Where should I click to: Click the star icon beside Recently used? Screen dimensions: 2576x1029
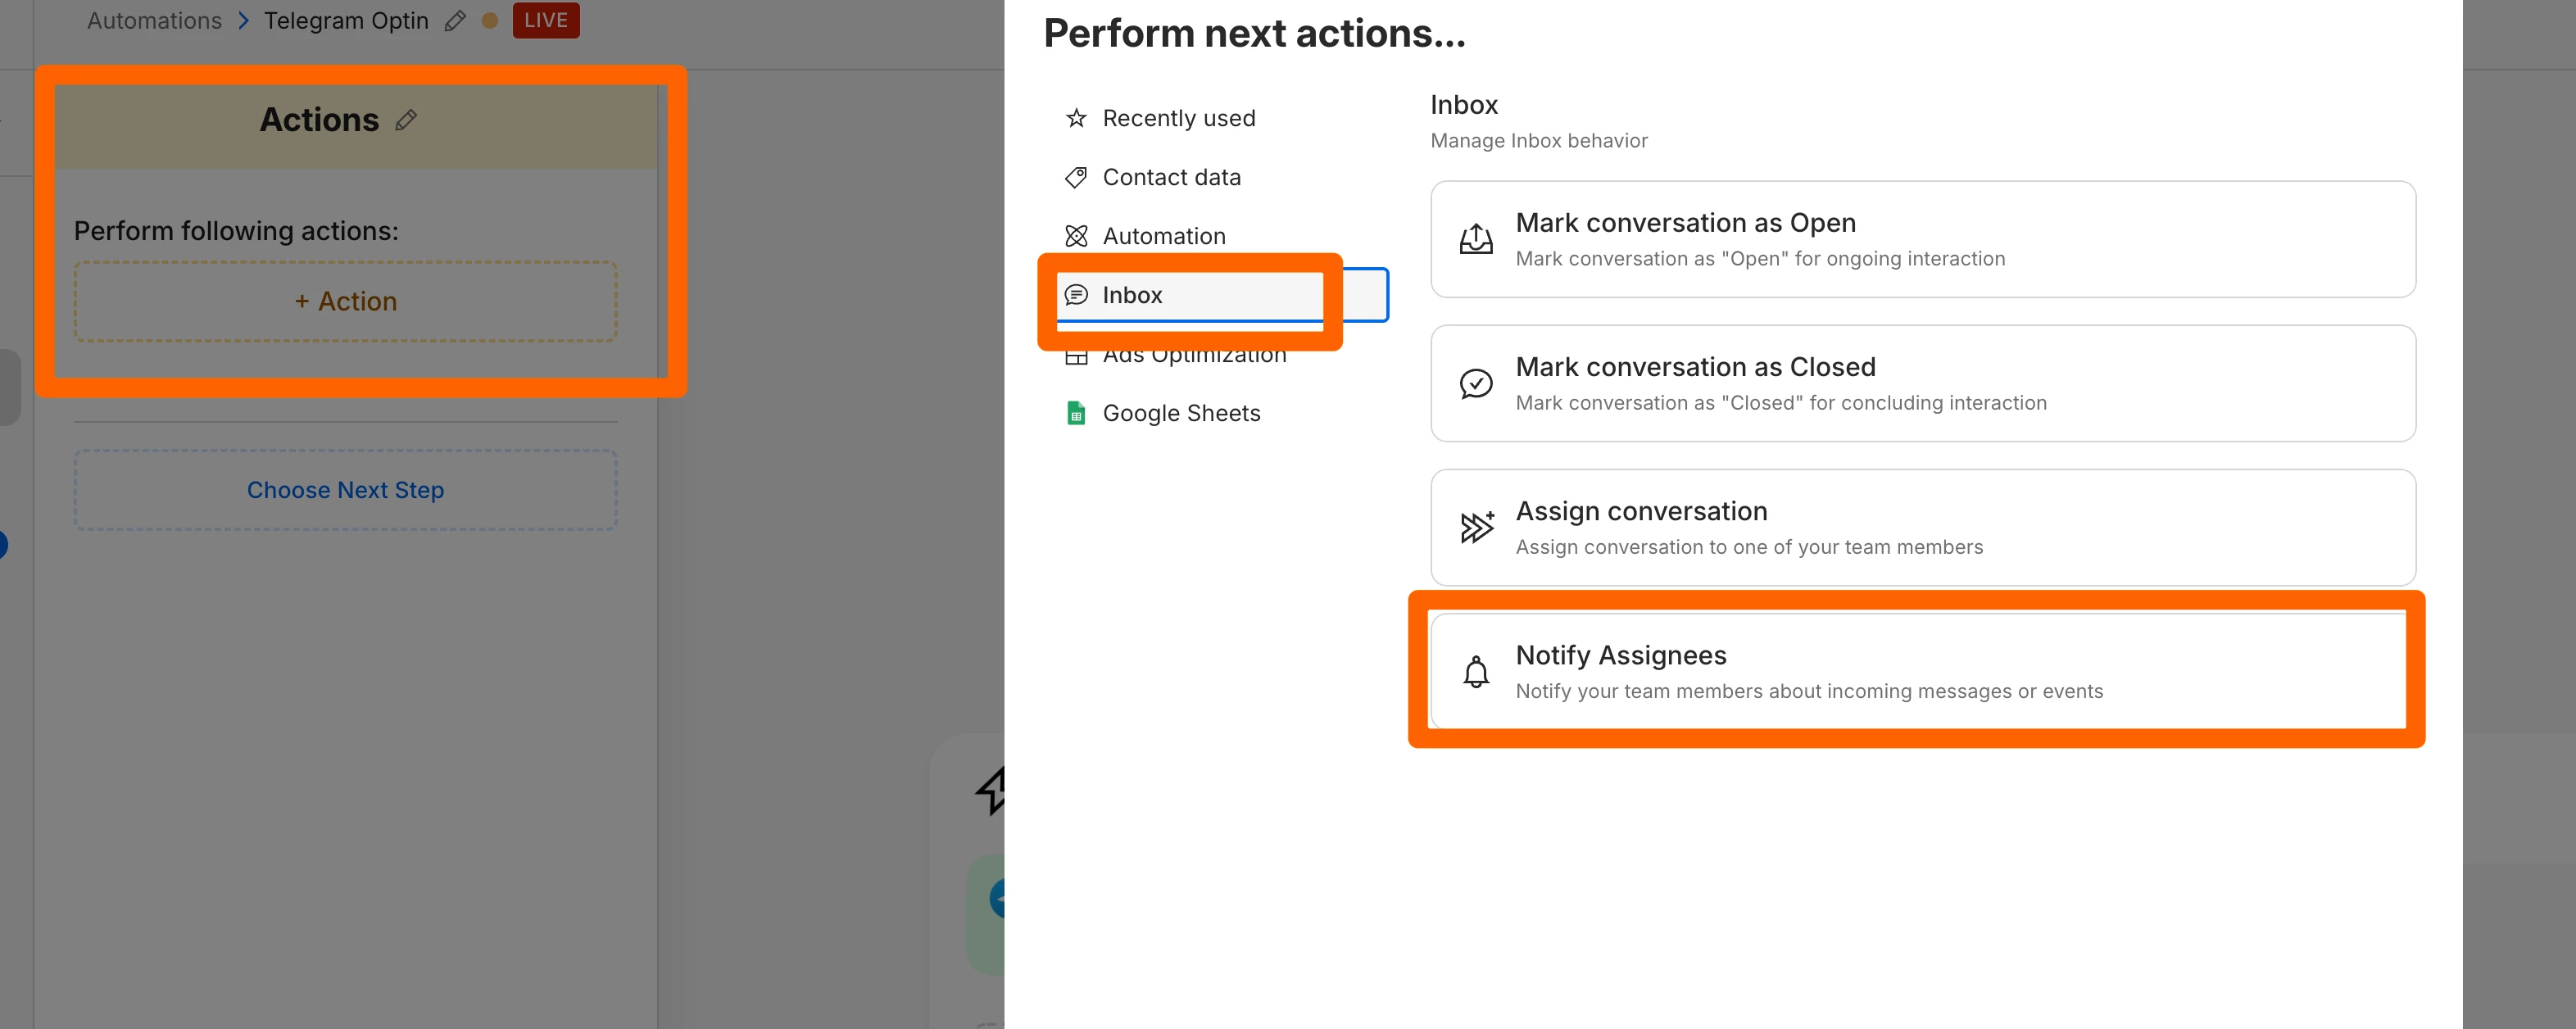[x=1076, y=118]
